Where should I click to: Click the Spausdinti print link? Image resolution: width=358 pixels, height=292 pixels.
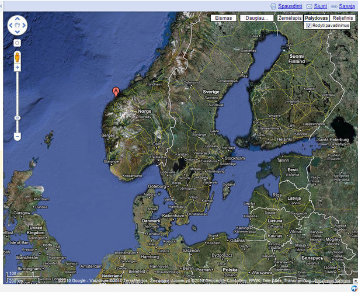click(x=289, y=6)
